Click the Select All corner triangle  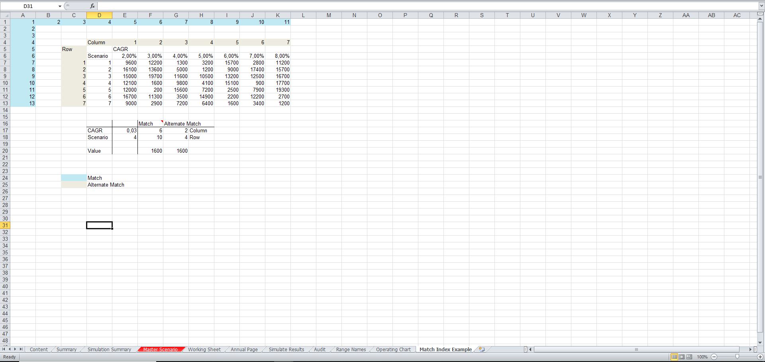click(5, 15)
